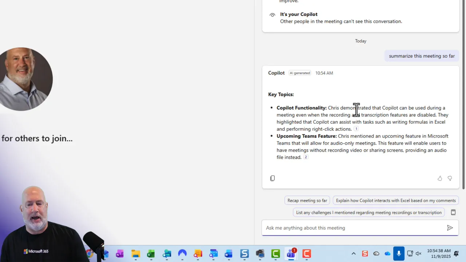Select the Explain how Copilot interacts prompt
The image size is (466, 262).
[396, 201]
